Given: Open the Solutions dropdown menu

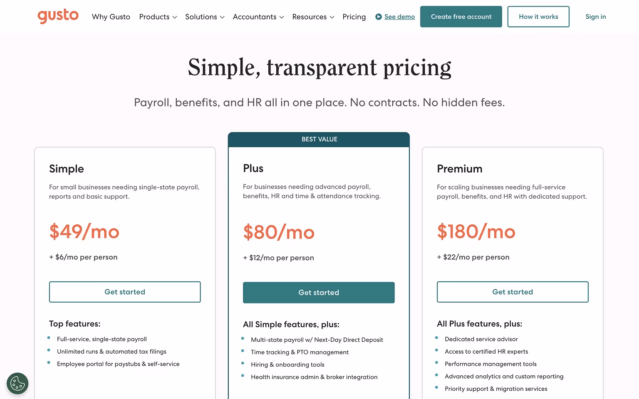Looking at the screenshot, I should [204, 17].
